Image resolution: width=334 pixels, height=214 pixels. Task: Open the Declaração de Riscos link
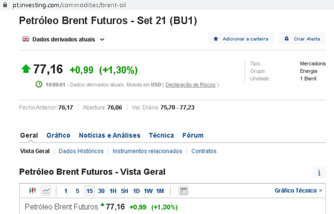pyautogui.click(x=191, y=85)
